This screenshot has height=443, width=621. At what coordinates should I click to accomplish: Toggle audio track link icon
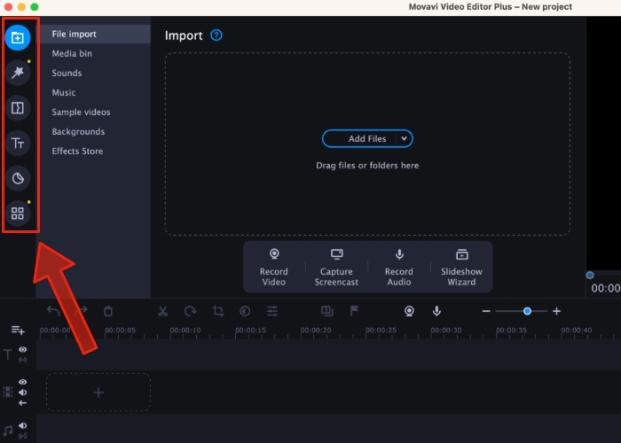coord(22,436)
